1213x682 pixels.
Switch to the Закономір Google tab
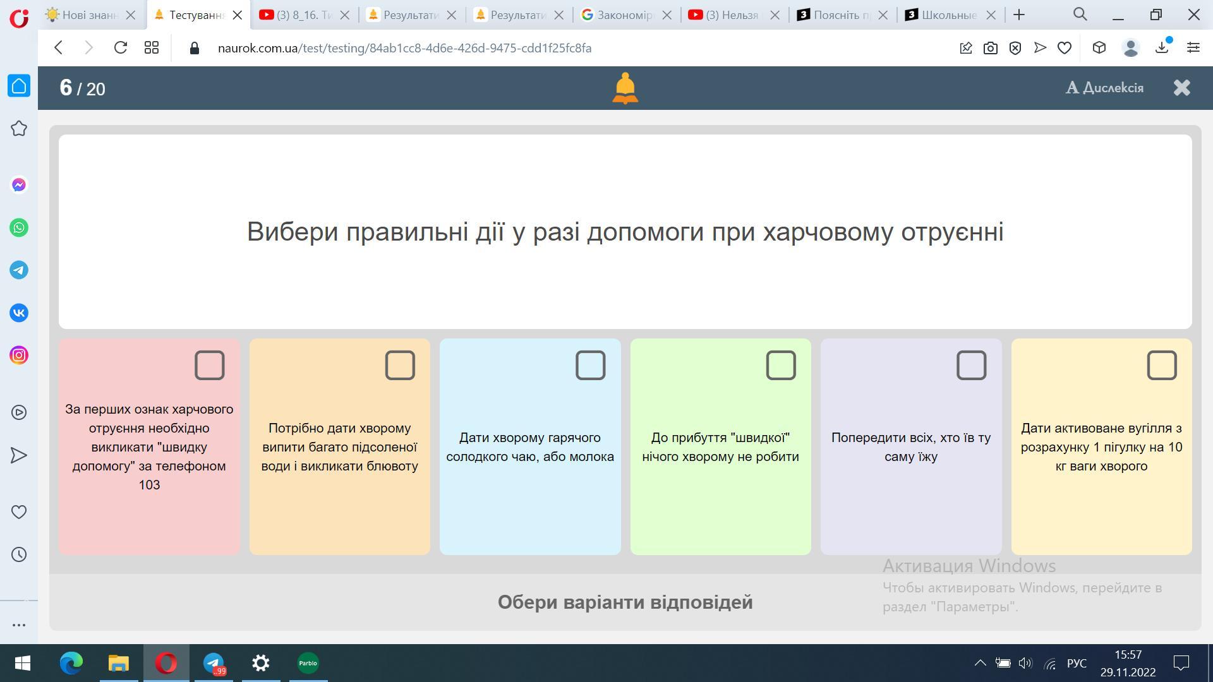622,15
